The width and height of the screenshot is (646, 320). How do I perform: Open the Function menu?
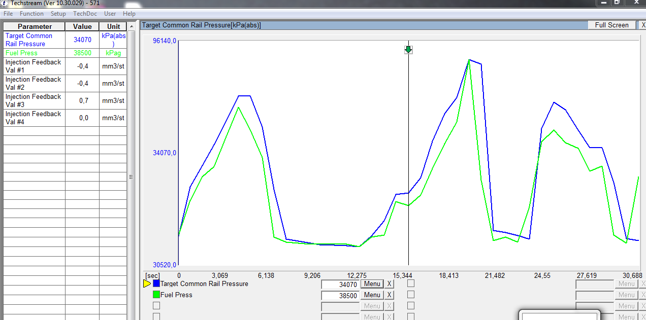[31, 14]
